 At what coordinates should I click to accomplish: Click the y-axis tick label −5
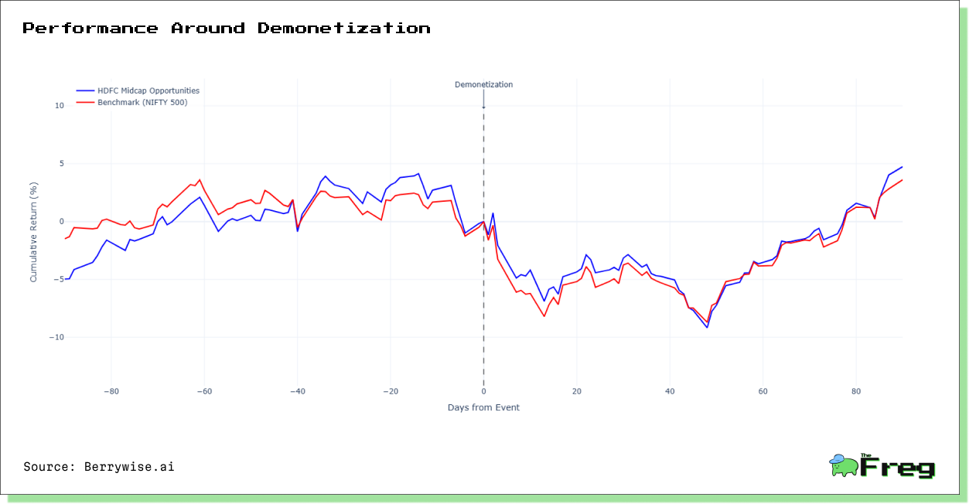60,280
